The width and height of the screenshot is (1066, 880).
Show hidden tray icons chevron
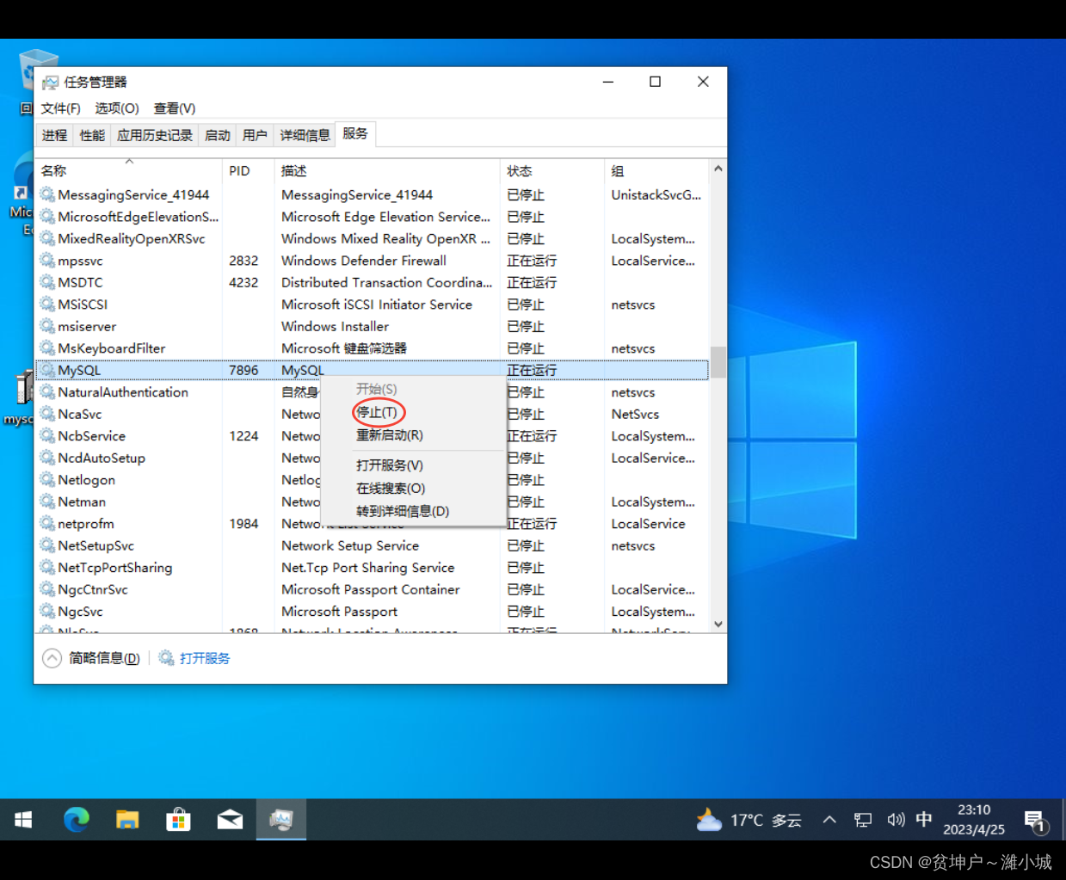(829, 820)
